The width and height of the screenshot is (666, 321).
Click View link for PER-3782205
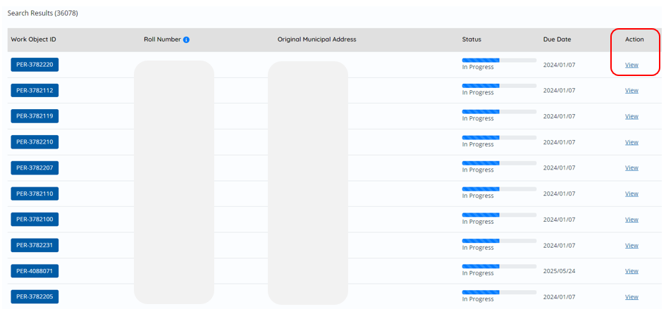[631, 297]
